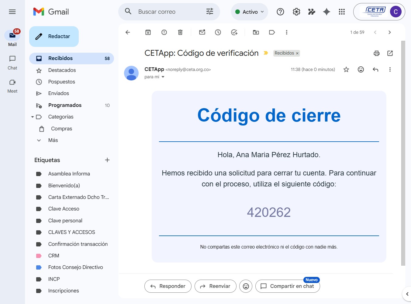The width and height of the screenshot is (411, 304).
Task: Expand the side panel chevron
Action: click(x=407, y=294)
